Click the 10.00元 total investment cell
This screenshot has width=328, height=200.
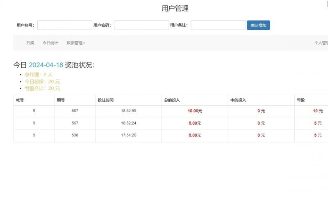[195, 111]
